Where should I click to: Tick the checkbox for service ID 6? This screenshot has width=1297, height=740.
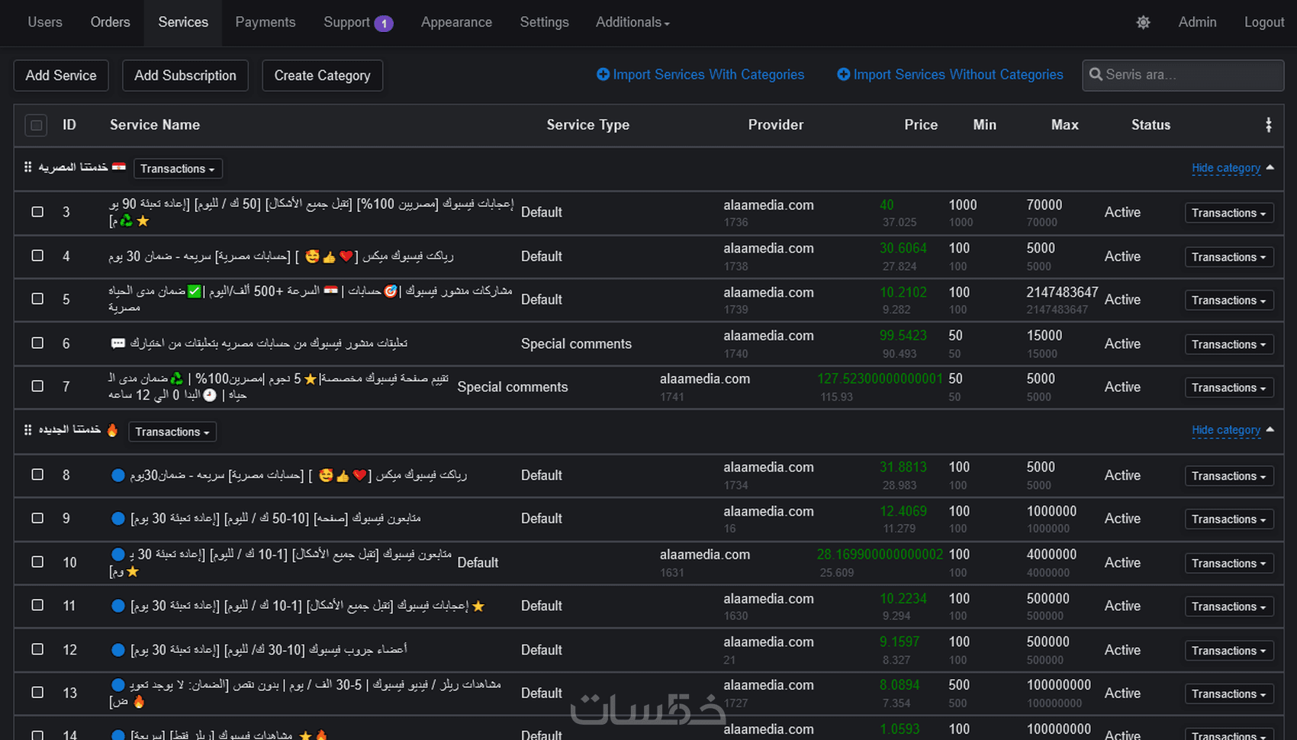37,343
